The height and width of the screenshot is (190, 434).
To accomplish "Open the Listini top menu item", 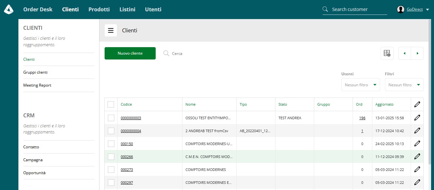I will [127, 9].
